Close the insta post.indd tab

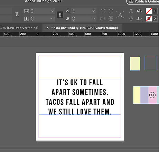[47, 28]
